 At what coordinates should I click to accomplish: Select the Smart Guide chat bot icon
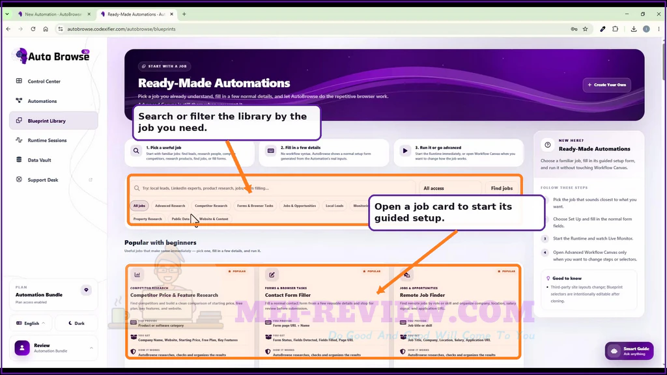coord(614,351)
